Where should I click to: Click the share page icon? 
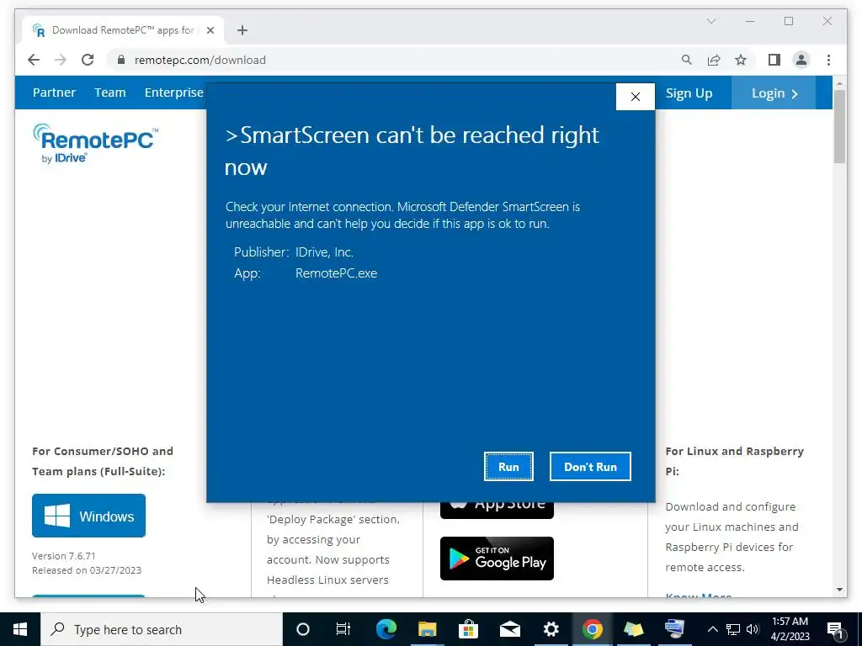point(714,60)
